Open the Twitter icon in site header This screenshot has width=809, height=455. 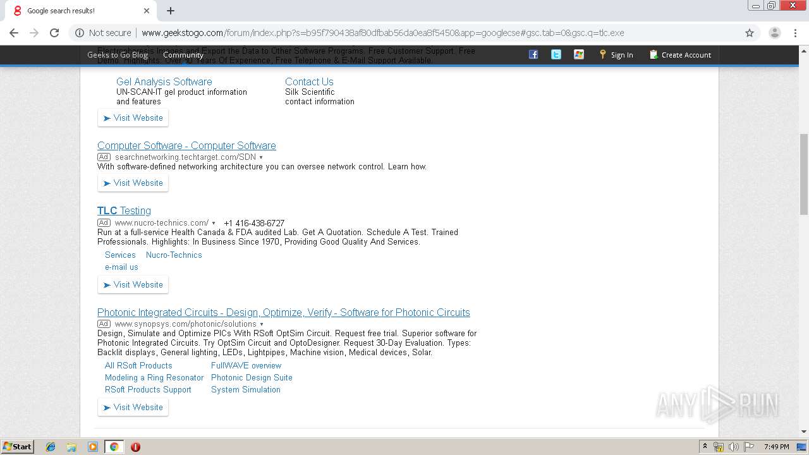556,54
